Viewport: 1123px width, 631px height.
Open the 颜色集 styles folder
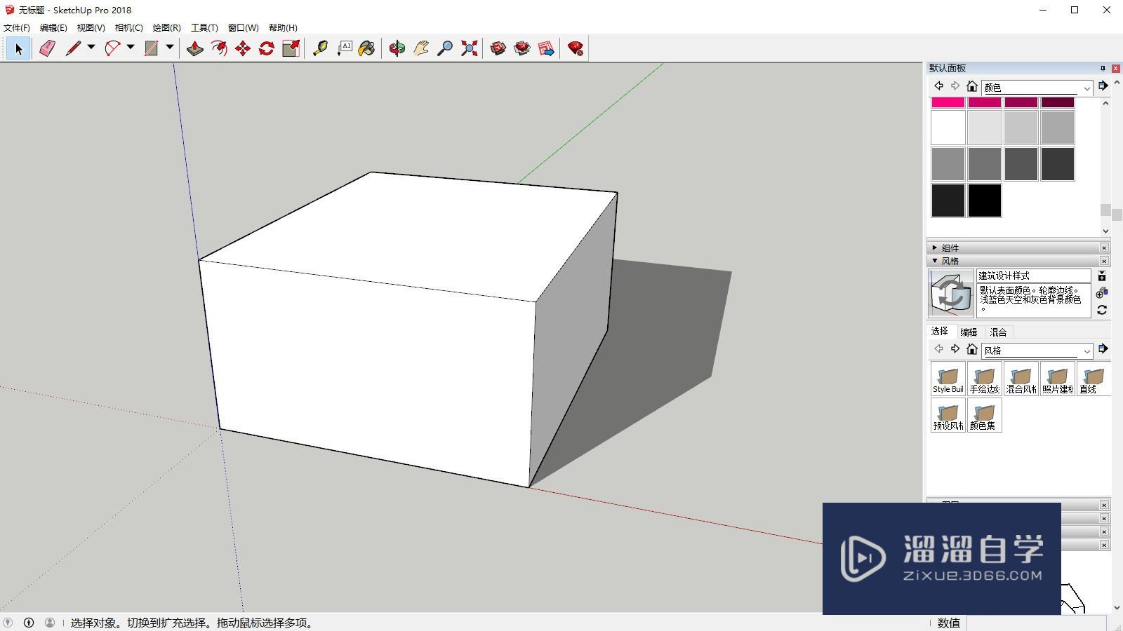[x=985, y=415]
